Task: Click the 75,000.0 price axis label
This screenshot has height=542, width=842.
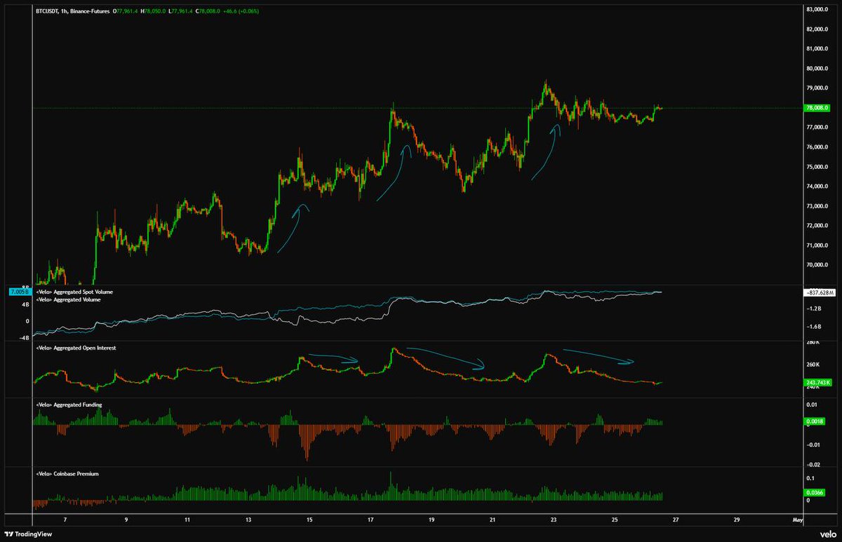Action: tap(819, 166)
